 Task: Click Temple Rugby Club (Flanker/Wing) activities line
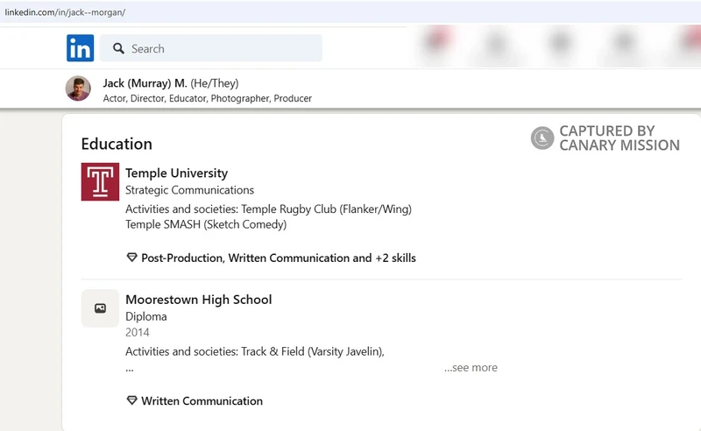268,209
